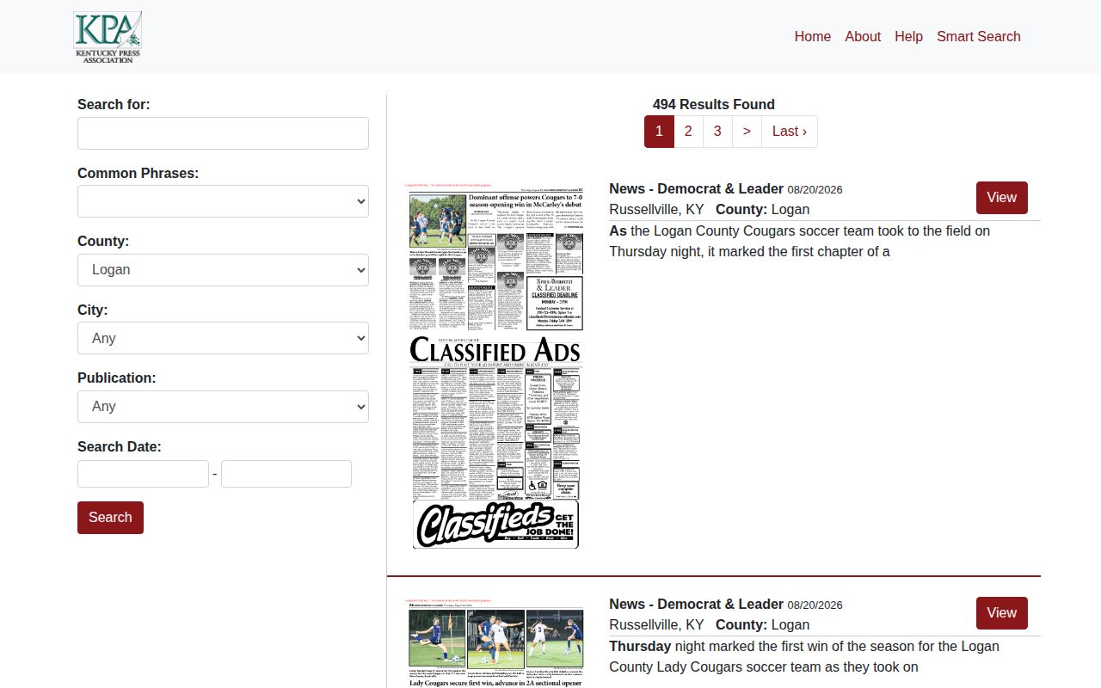1101x688 pixels.
Task: Expand the City dropdown
Action: point(223,338)
